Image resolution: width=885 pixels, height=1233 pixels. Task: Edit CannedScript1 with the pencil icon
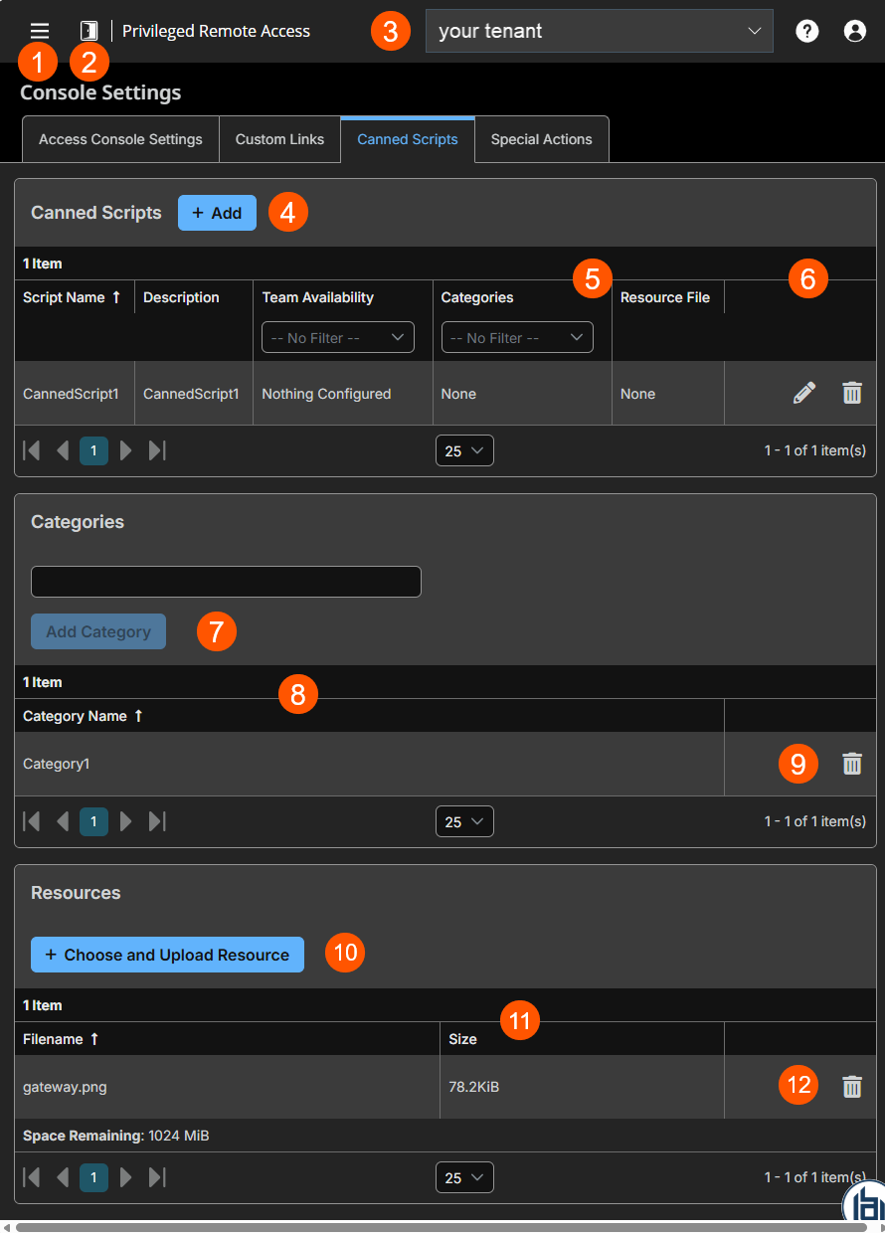tap(803, 393)
